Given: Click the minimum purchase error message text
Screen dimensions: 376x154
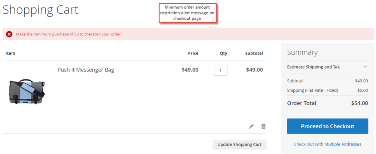Looking at the screenshot, I should (69, 34).
